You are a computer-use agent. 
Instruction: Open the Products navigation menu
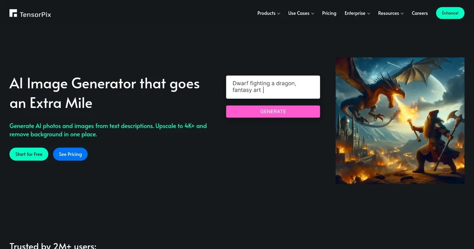[266, 13]
